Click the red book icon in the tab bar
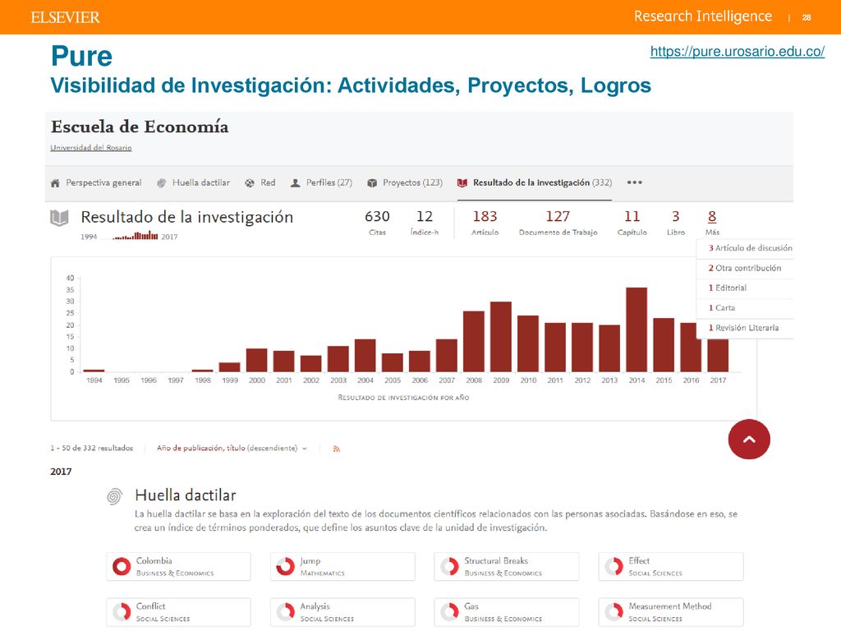The image size is (841, 631). 462,183
